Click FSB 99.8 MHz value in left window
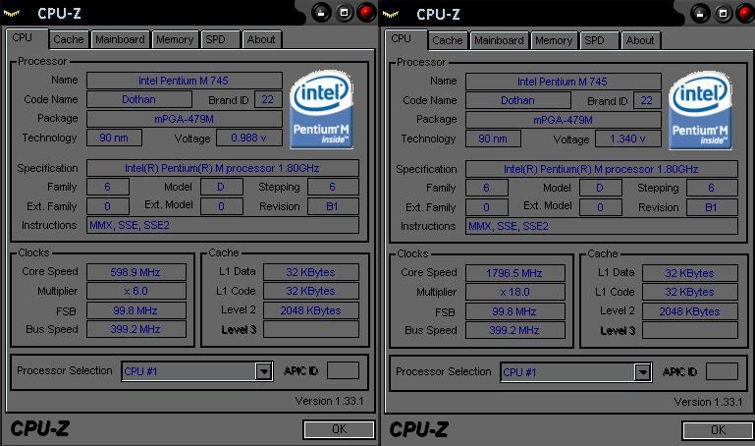755x446 pixels. click(x=136, y=310)
